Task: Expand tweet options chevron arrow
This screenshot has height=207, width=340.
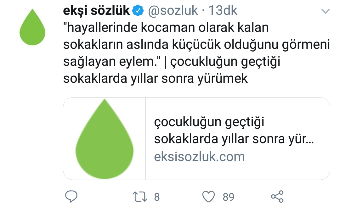Action: 325,11
